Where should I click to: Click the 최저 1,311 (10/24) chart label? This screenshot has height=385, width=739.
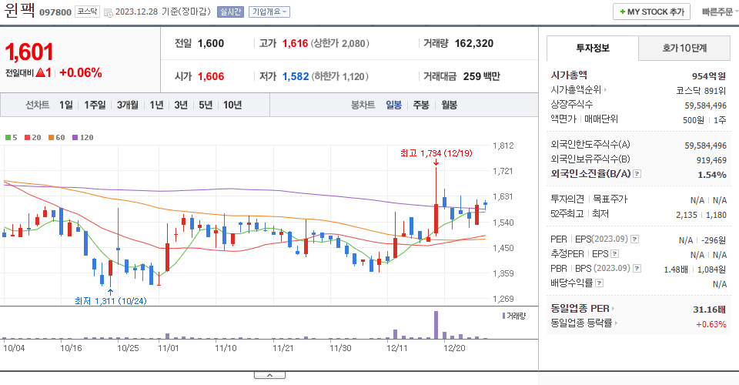(111, 300)
